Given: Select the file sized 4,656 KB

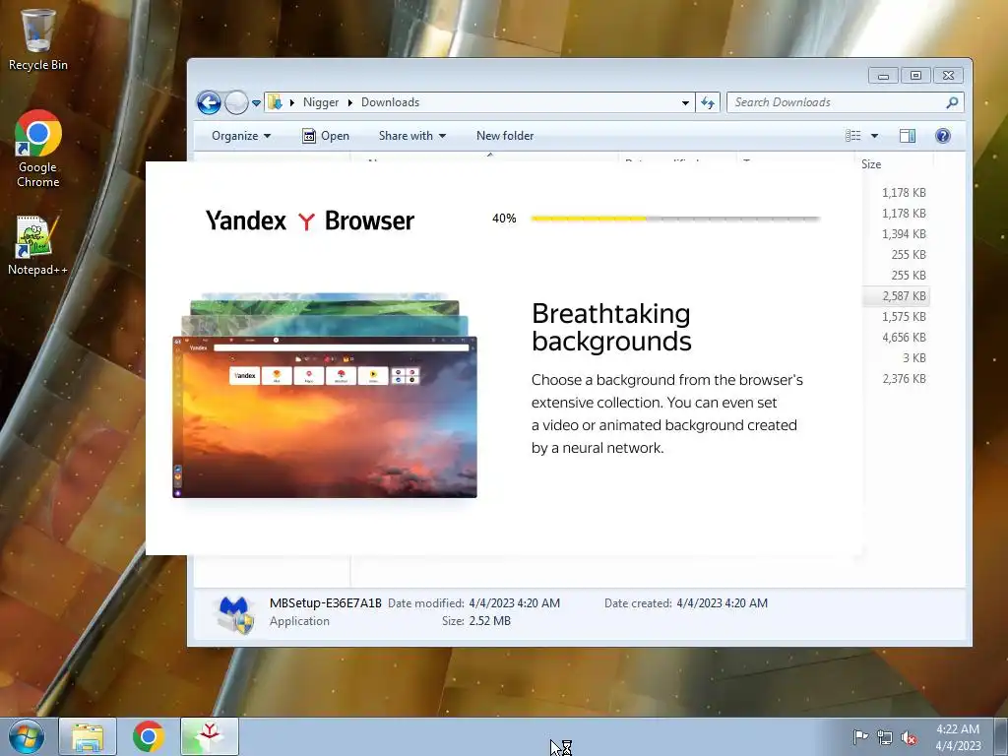Looking at the screenshot, I should [x=904, y=337].
